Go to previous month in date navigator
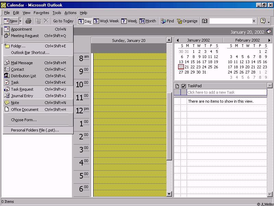The image size is (274, 206). (177, 40)
